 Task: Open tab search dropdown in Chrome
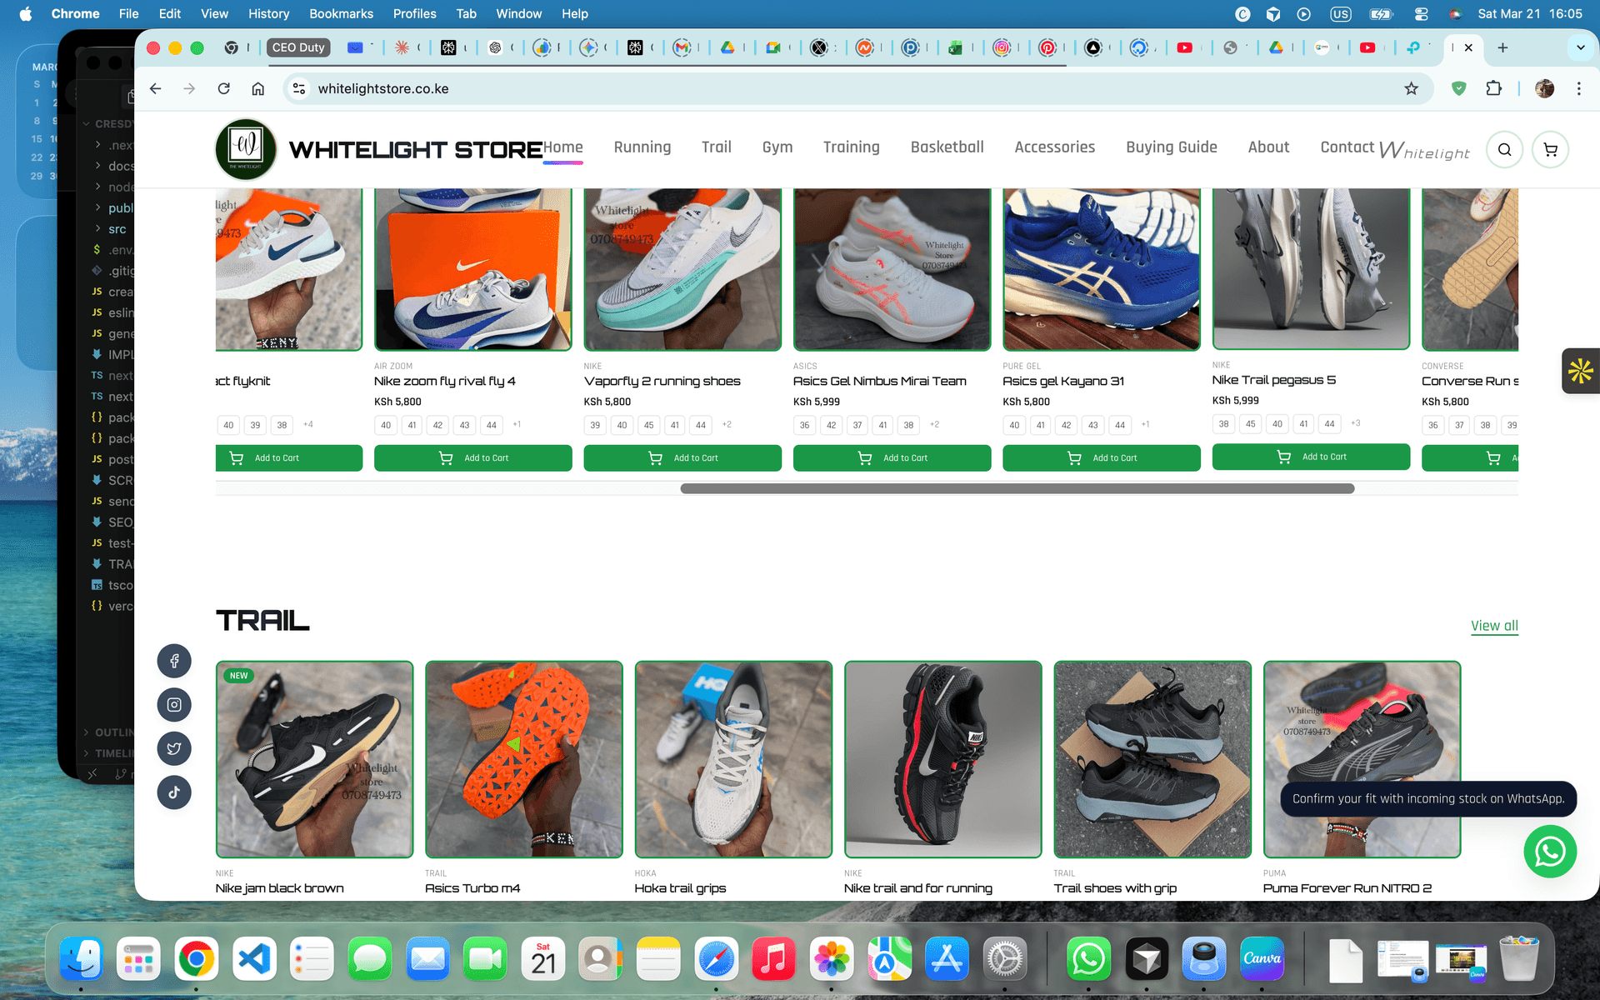1580,47
